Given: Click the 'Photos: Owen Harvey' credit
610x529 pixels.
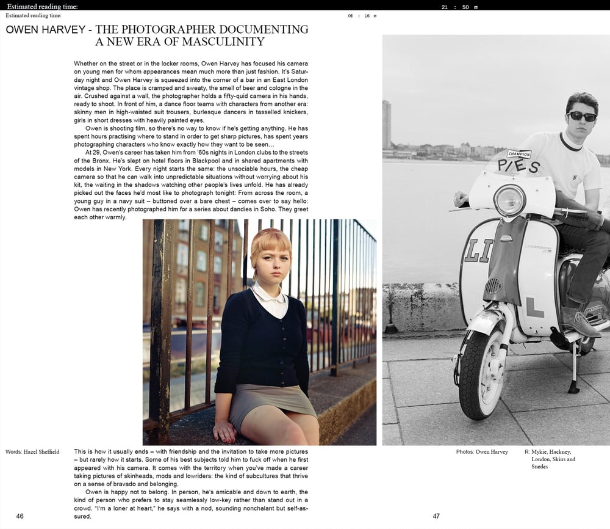Looking at the screenshot, I should (481, 452).
